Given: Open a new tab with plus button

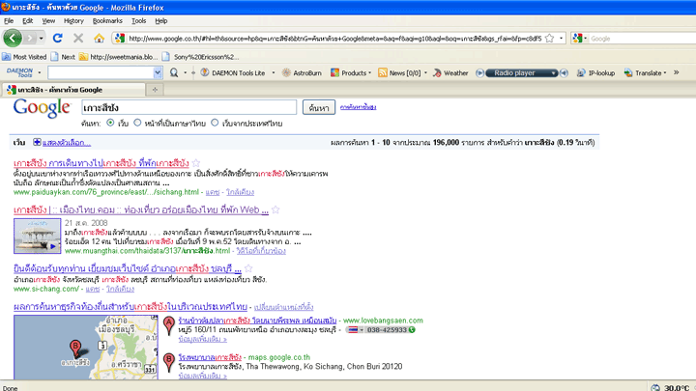Looking at the screenshot, I should pos(155,90).
